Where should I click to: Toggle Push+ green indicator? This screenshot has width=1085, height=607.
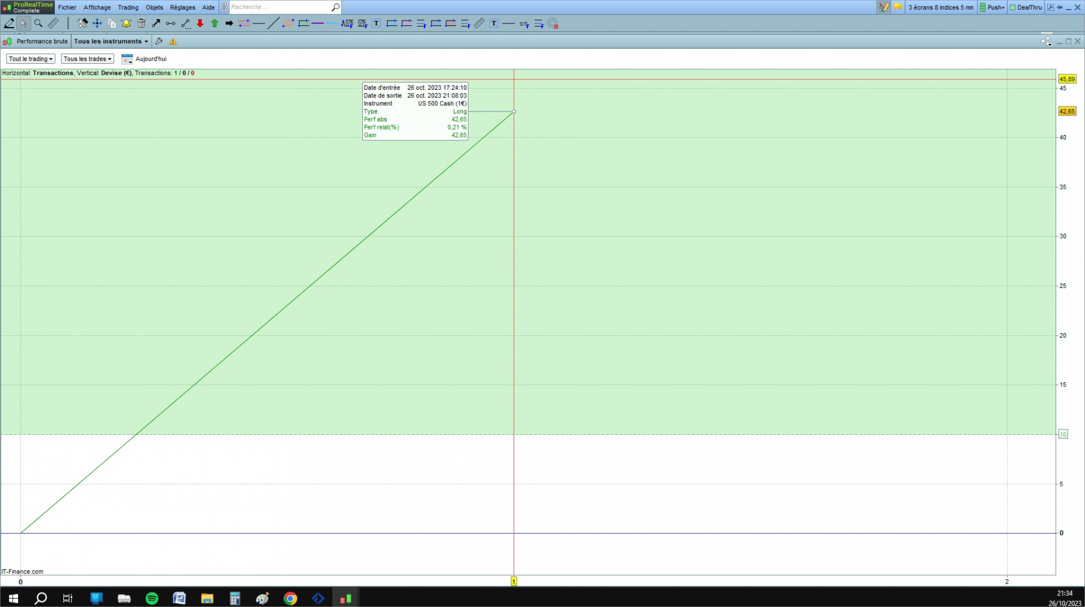pos(992,7)
